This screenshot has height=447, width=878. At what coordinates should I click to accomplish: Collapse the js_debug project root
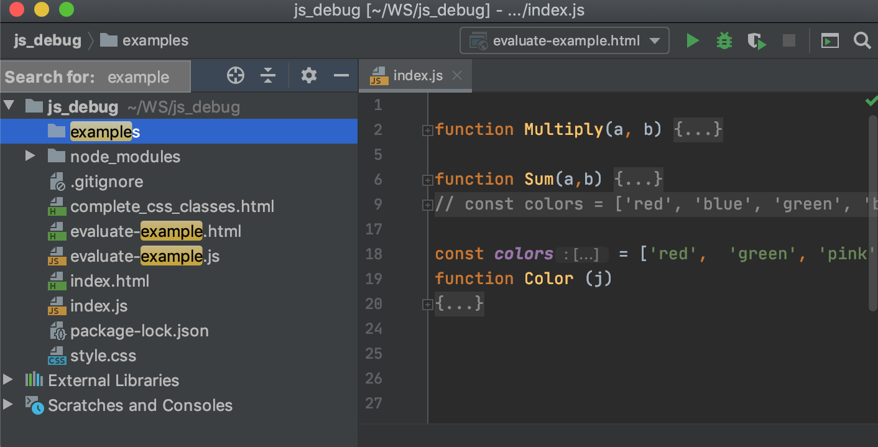[x=7, y=106]
